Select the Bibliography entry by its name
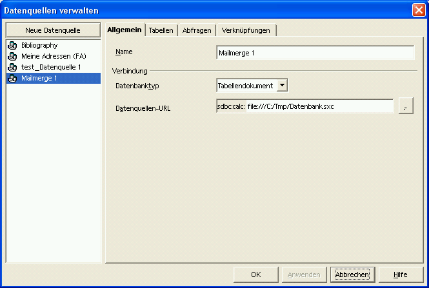This screenshot has height=288, width=429. click(39, 46)
